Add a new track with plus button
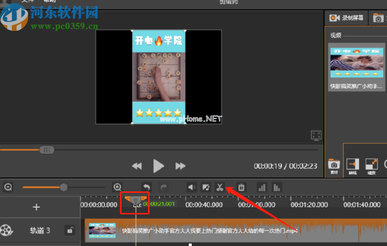The height and width of the screenshot is (246, 387). coord(36,207)
